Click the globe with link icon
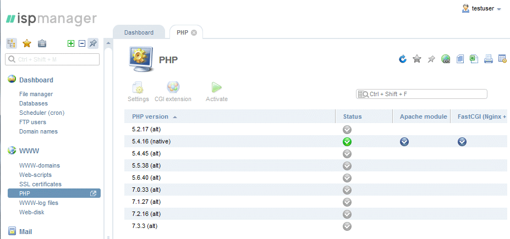Screen dimensions: 510x239 click(x=446, y=59)
